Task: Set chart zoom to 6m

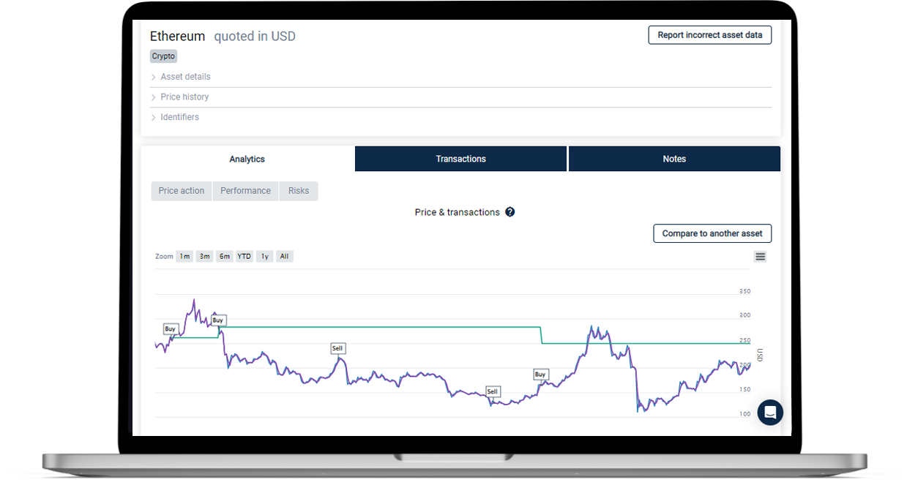Action: (x=224, y=257)
